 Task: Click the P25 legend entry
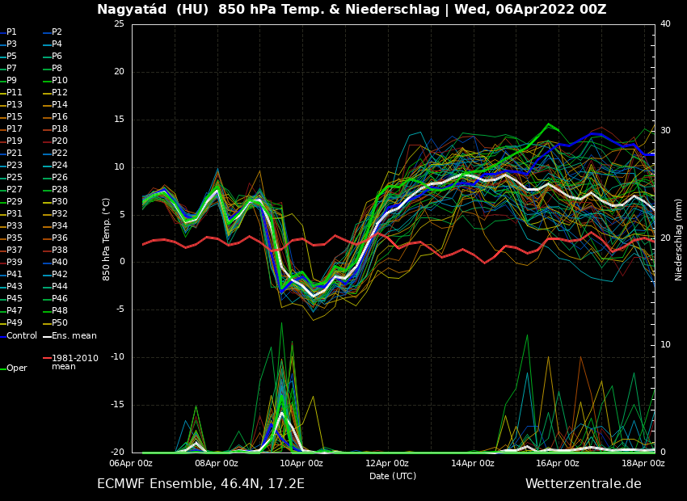(x=15, y=178)
